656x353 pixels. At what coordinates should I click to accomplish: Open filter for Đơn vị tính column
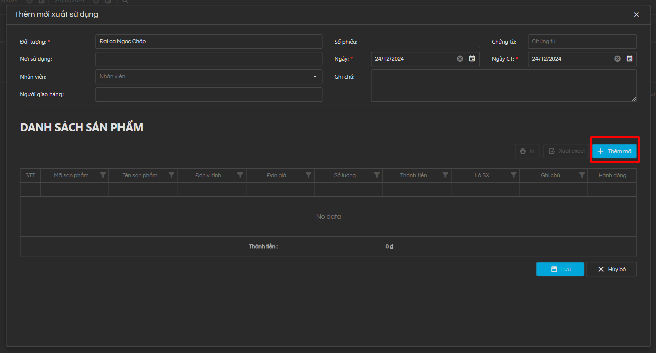(240, 175)
